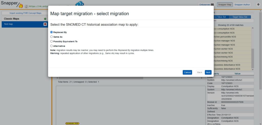Click the server refresh icon beside URL
This screenshot has width=262, height=125.
coord(26,6)
